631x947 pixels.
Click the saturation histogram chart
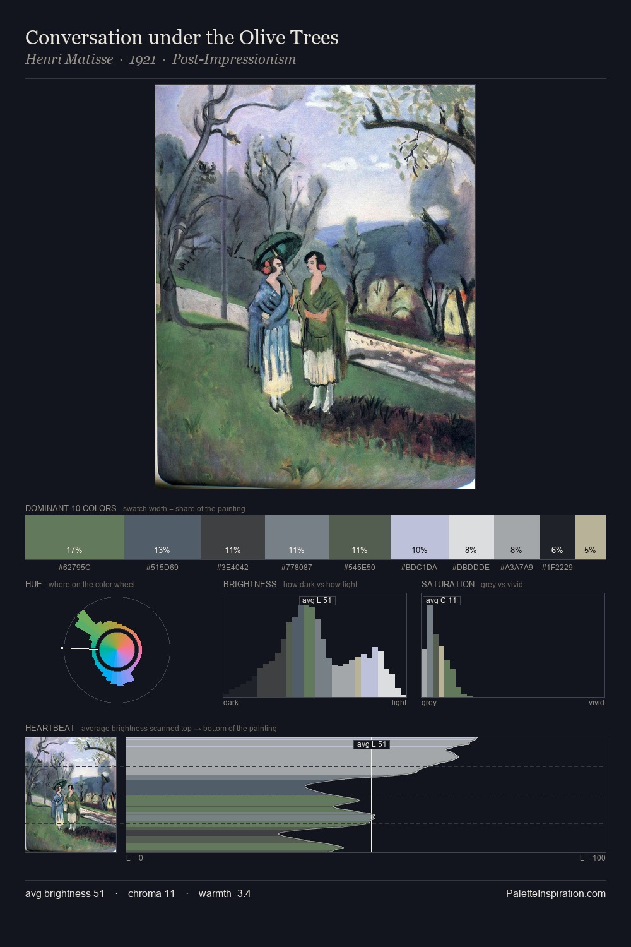coord(513,645)
